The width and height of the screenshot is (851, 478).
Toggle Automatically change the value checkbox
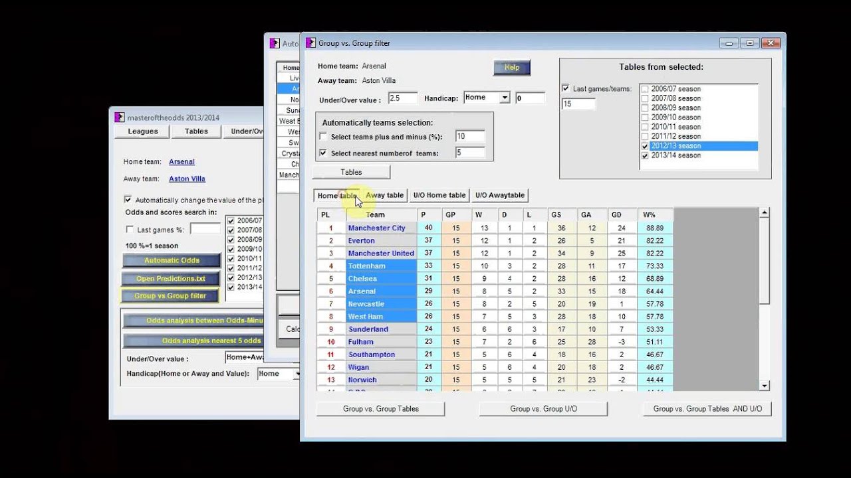click(128, 200)
